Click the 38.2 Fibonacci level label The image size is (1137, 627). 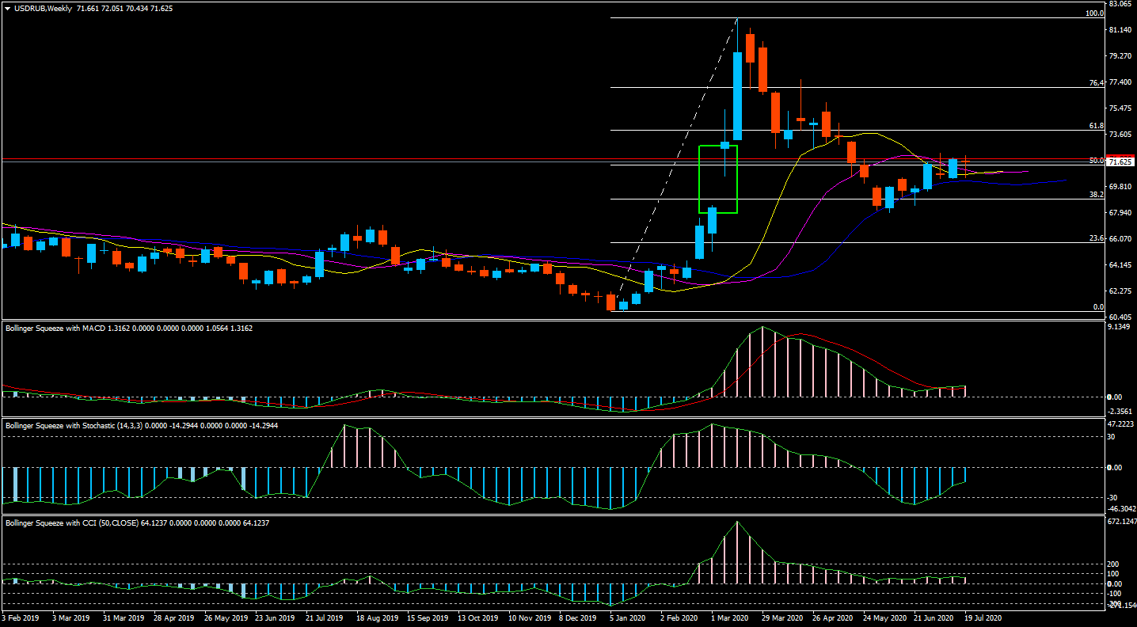1096,194
